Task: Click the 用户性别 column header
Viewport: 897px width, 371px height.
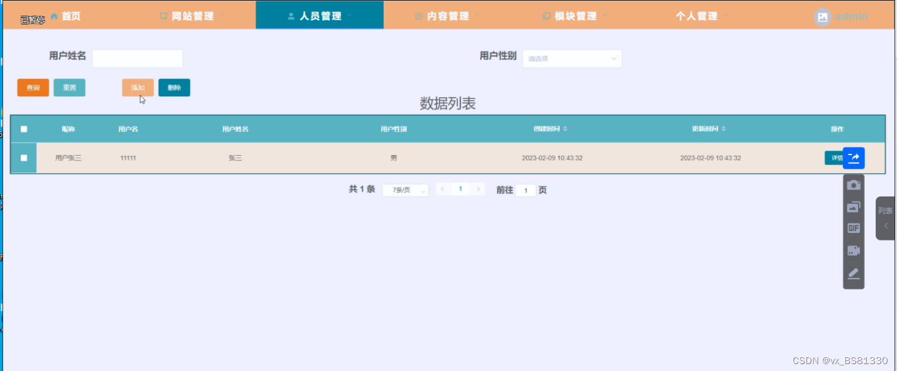Action: point(394,129)
